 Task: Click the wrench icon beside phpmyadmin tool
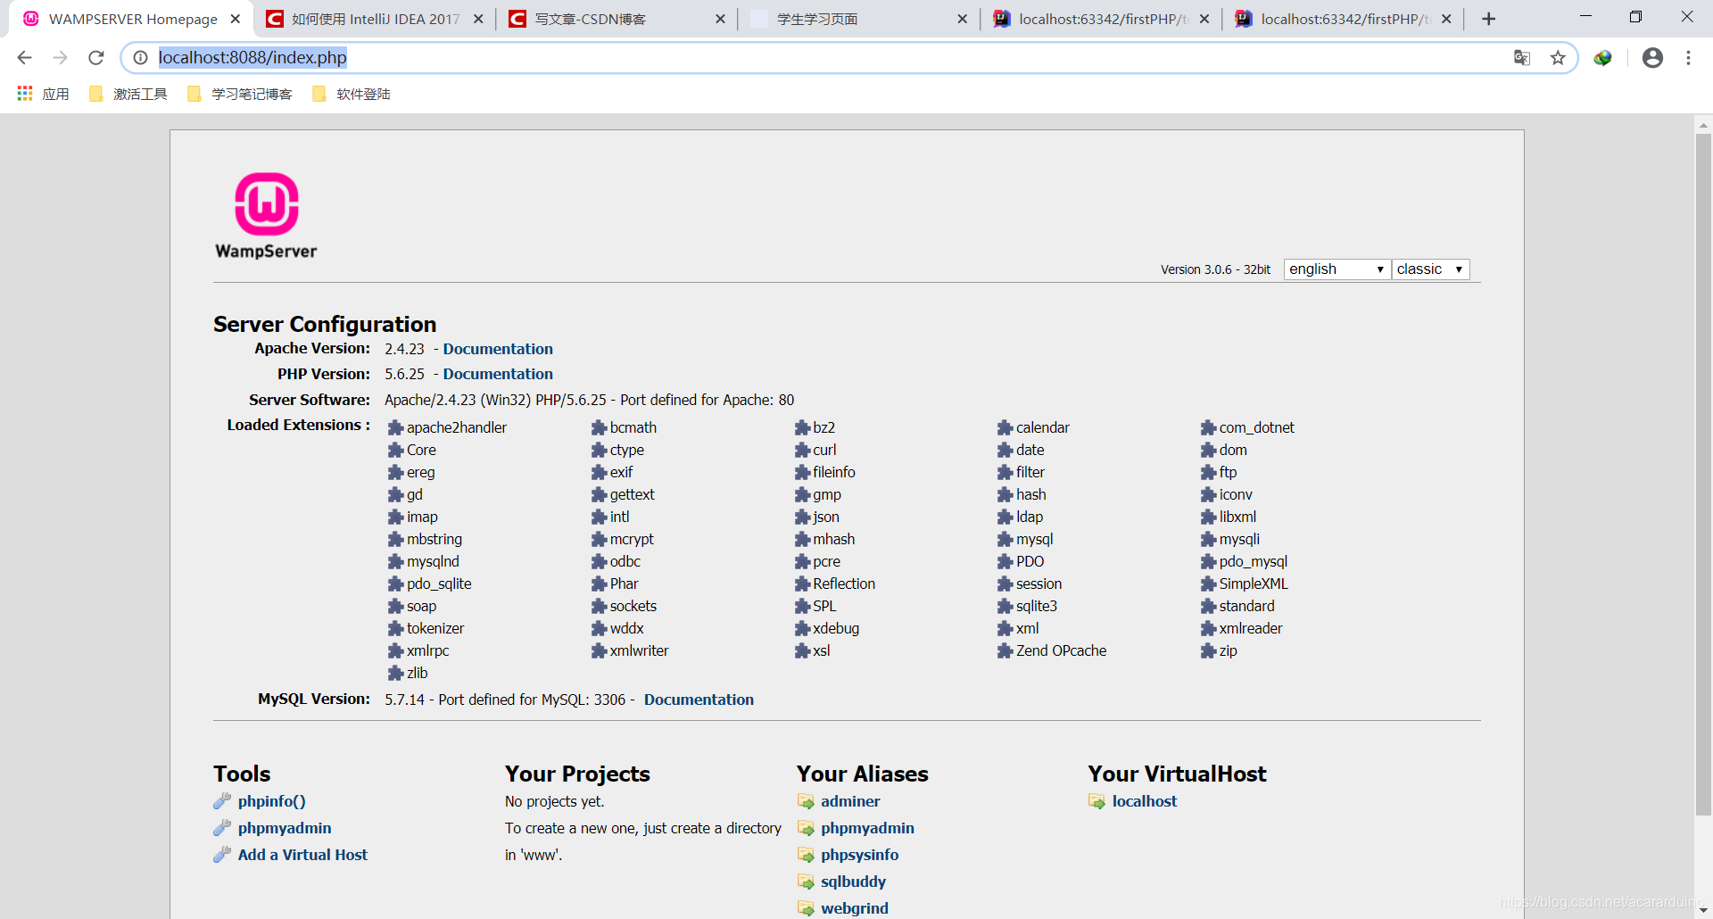click(x=222, y=828)
